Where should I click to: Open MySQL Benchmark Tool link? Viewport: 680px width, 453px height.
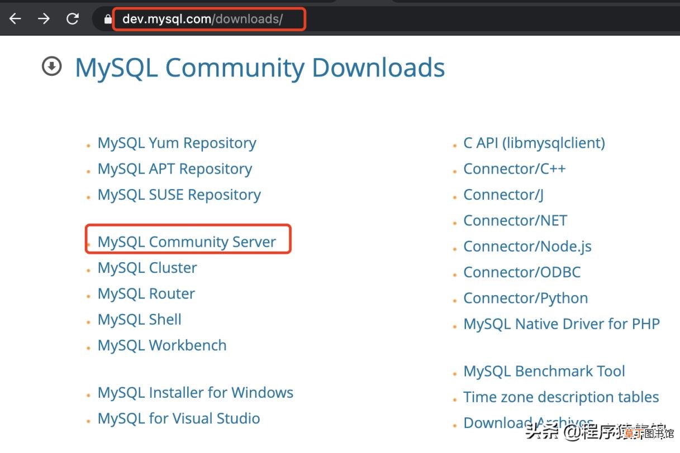[x=544, y=371]
